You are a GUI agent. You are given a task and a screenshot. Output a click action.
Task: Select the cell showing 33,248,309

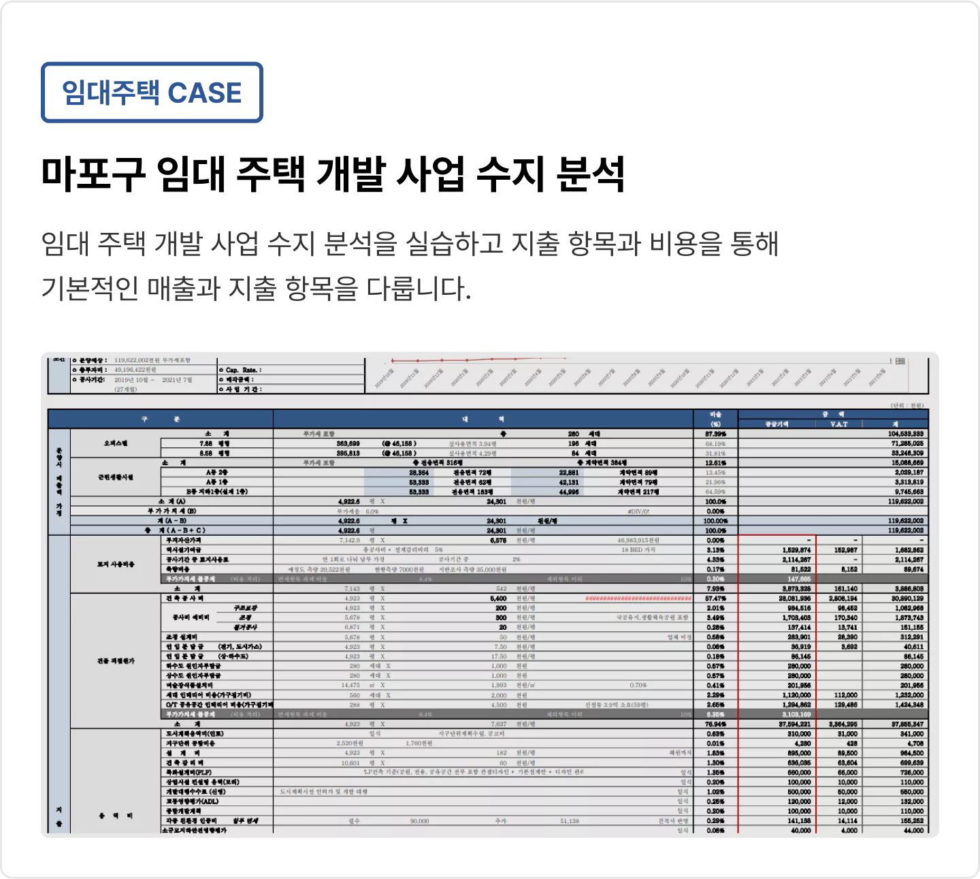pos(908,453)
